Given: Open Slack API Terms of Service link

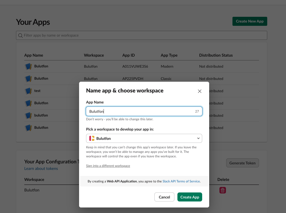Looking at the screenshot, I should tap(181, 181).
